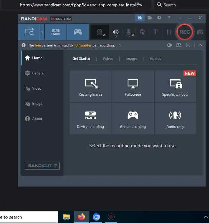Start recording with the REC button
The image size is (209, 223).
pyautogui.click(x=185, y=32)
